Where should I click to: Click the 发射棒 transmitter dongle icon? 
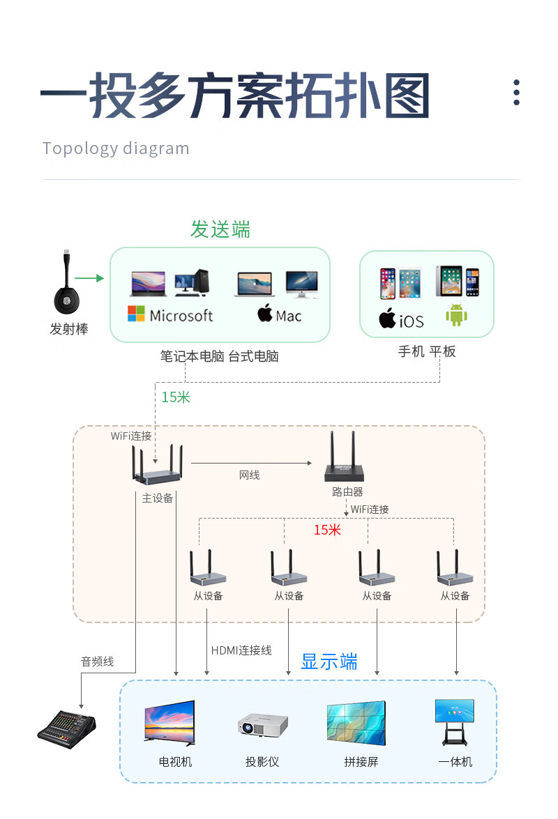click(x=67, y=282)
